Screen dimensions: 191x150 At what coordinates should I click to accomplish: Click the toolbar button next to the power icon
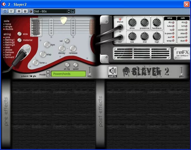coord(11,11)
